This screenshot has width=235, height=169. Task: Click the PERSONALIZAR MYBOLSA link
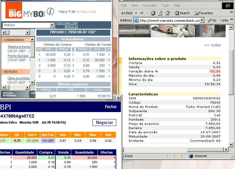coord(67,25)
